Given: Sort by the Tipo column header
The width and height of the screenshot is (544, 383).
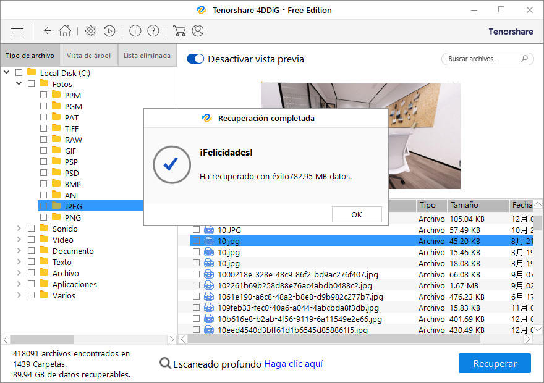Looking at the screenshot, I should [431, 205].
